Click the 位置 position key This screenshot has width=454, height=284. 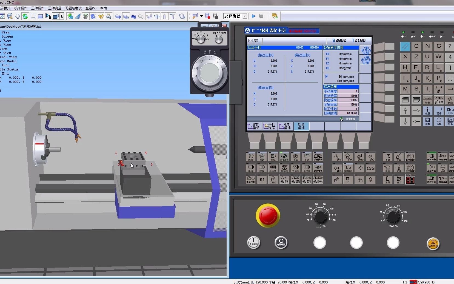pyautogui.click(x=427, y=110)
